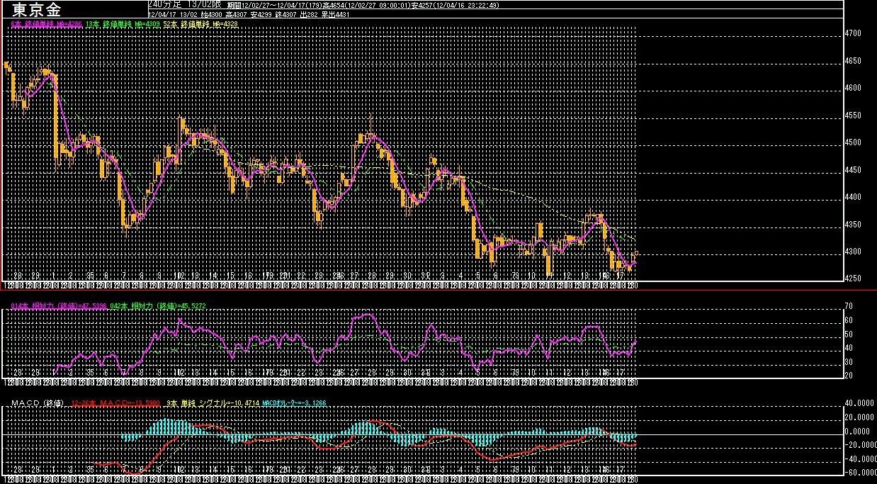Click the 13/02限 contract month label
877x484 pixels.
(x=205, y=4)
